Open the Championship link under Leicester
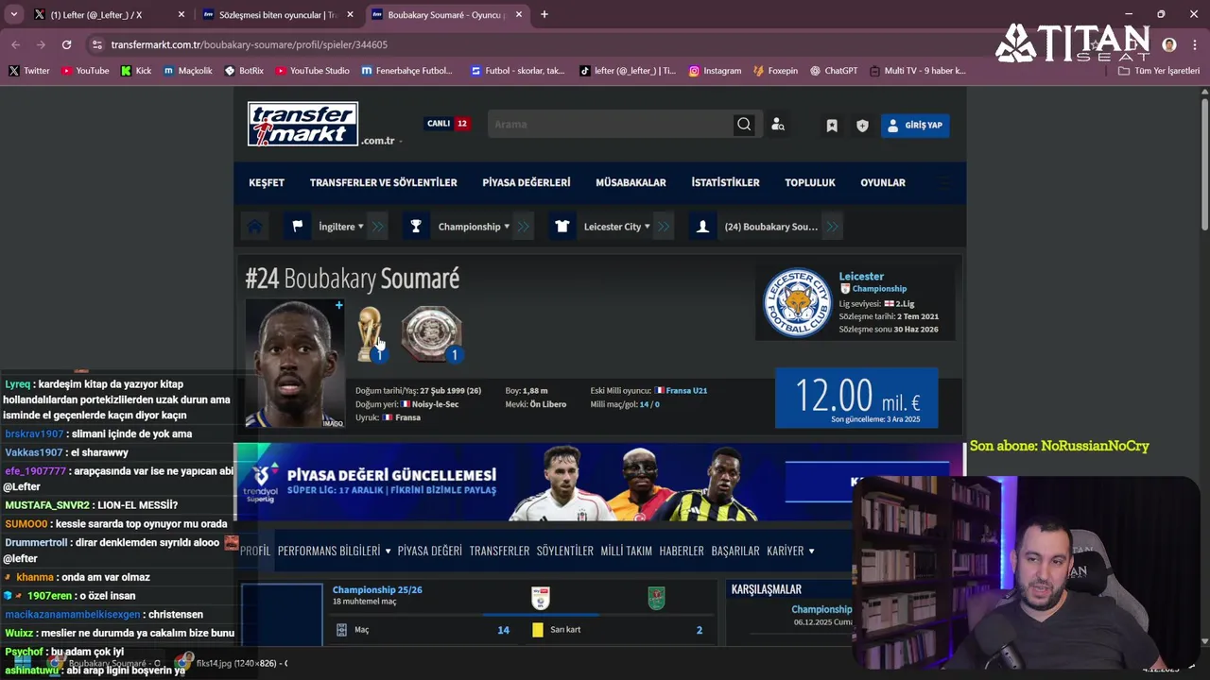The width and height of the screenshot is (1210, 680). [x=879, y=289]
